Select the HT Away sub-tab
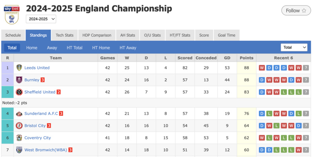The height and width of the screenshot is (157, 314). pos(128,47)
